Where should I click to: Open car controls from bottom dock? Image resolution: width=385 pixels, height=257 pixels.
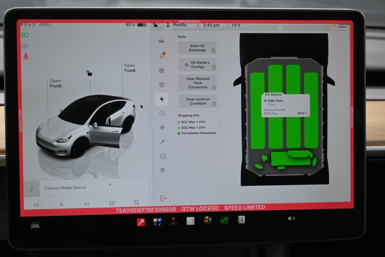tap(35, 225)
